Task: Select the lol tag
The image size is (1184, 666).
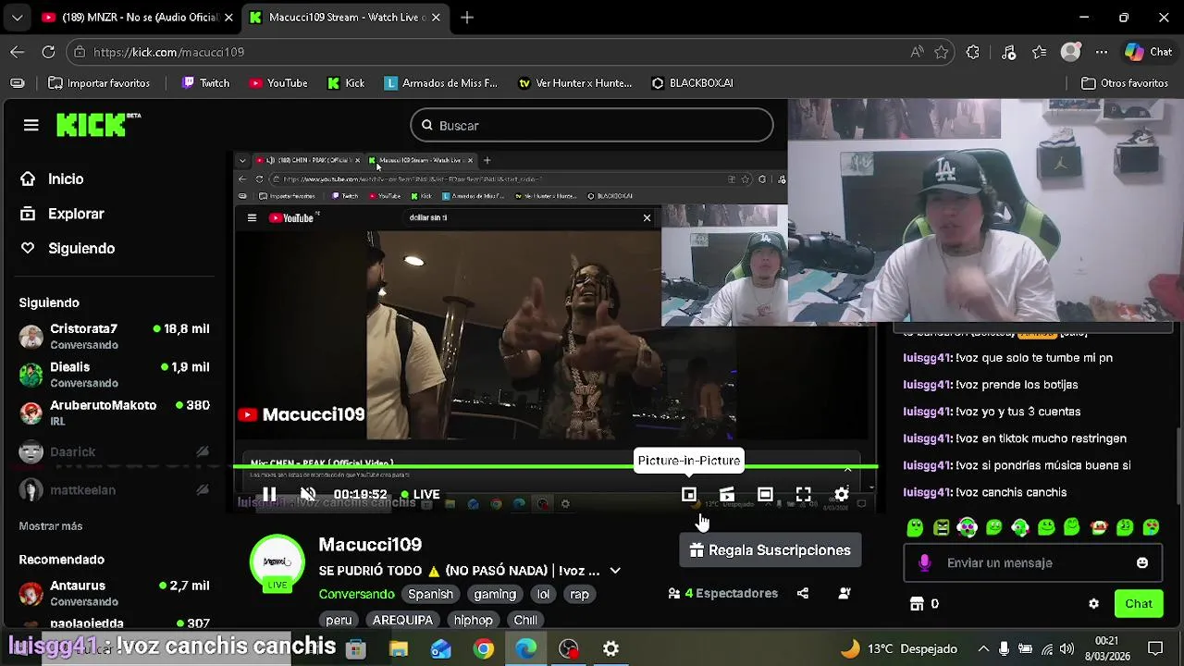Action: pyautogui.click(x=543, y=594)
